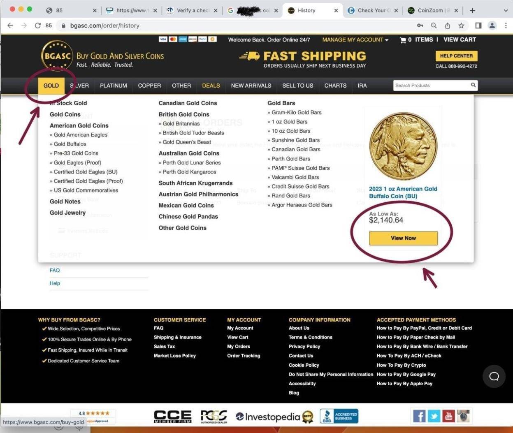Open the PLATINUM menu item
Viewport: 513px width, 433px height.
click(x=113, y=86)
